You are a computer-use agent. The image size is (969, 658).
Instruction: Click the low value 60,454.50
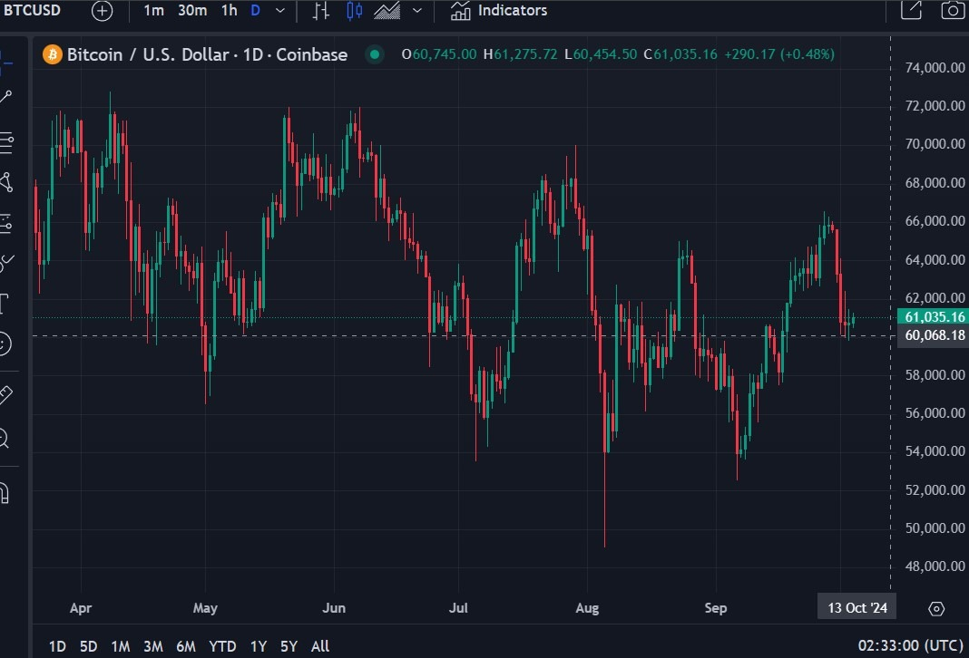(605, 54)
